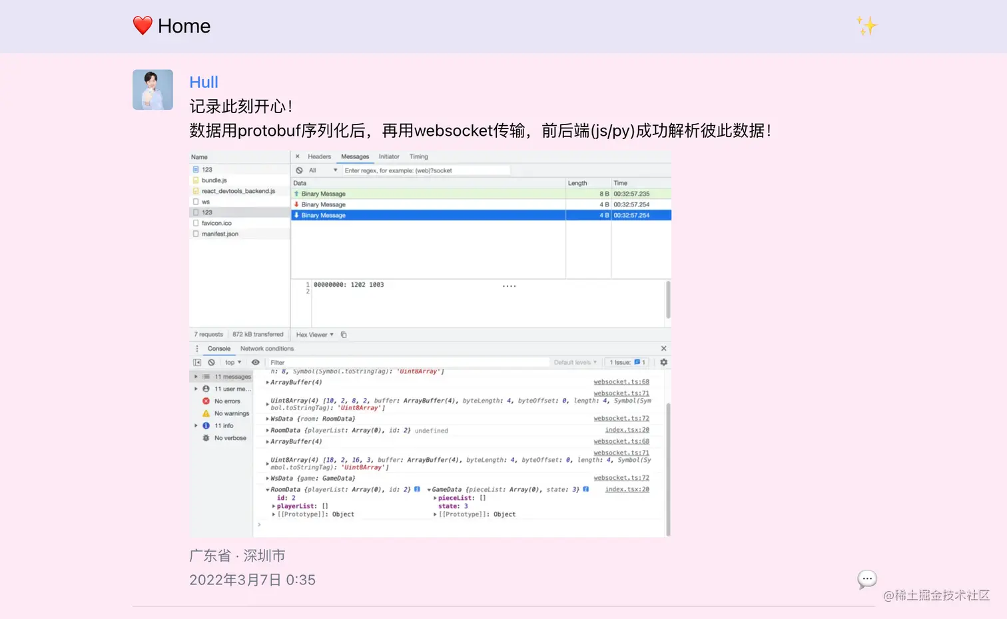
Task: Select the bundle.js request
Action: click(240, 180)
